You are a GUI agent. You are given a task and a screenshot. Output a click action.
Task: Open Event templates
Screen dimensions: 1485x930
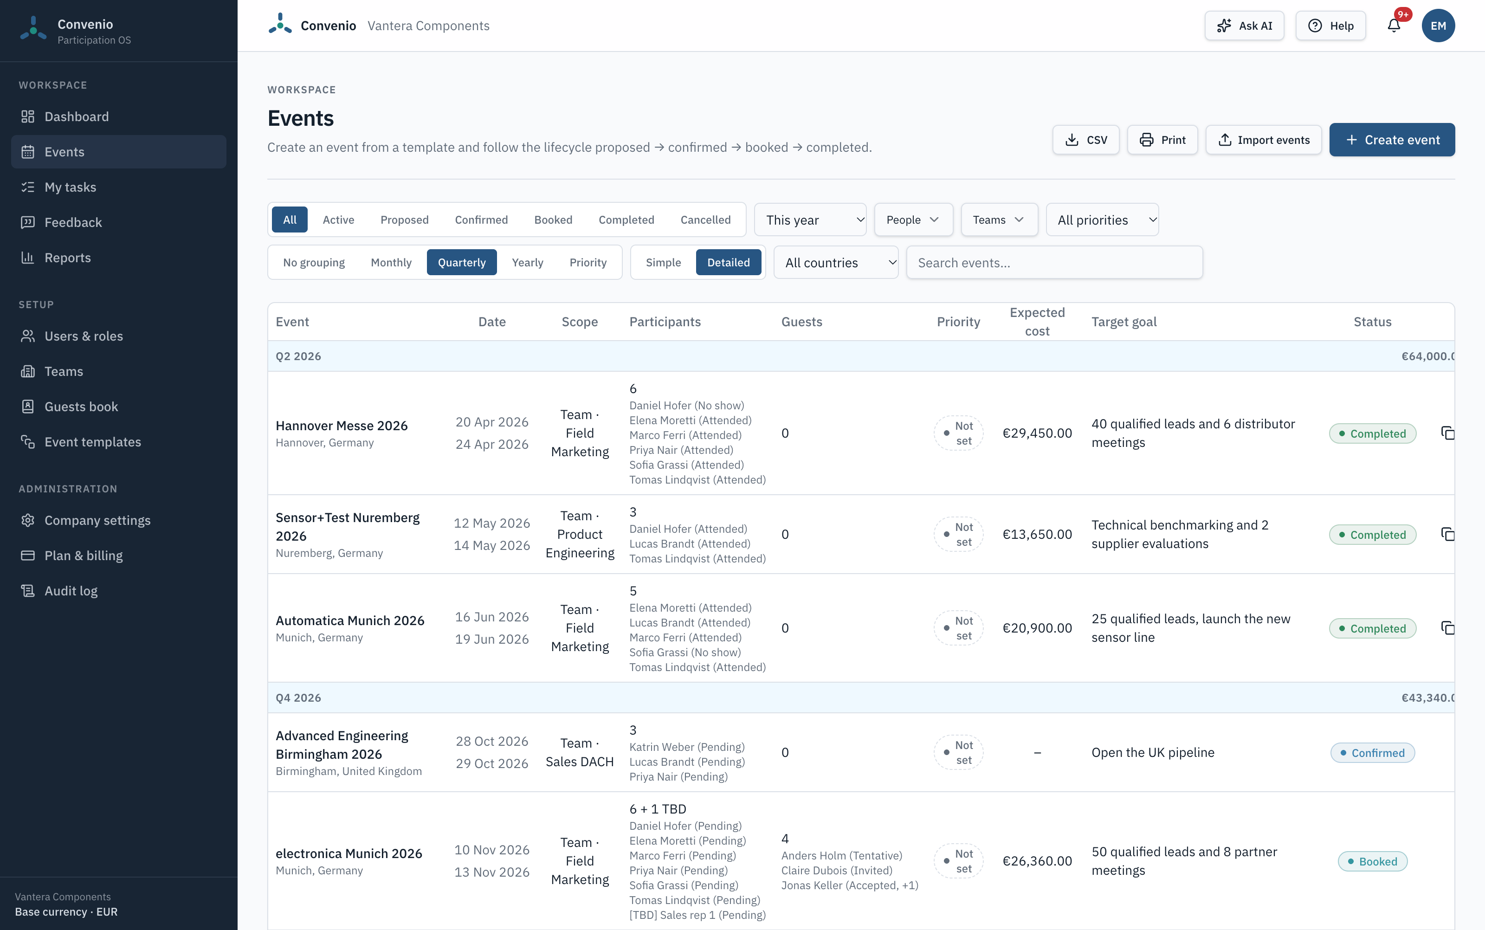[x=119, y=442]
